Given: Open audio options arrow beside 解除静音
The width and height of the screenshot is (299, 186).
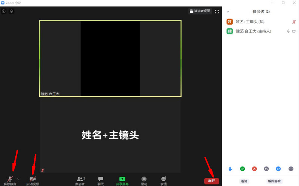Looking at the screenshot, I should (18, 179).
